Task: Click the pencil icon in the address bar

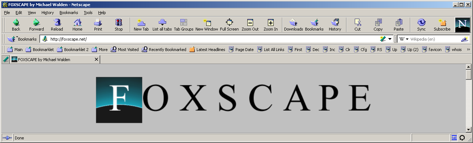Action: click(383, 39)
